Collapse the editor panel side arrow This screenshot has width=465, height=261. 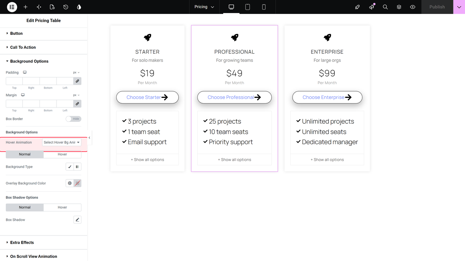pos(89,138)
